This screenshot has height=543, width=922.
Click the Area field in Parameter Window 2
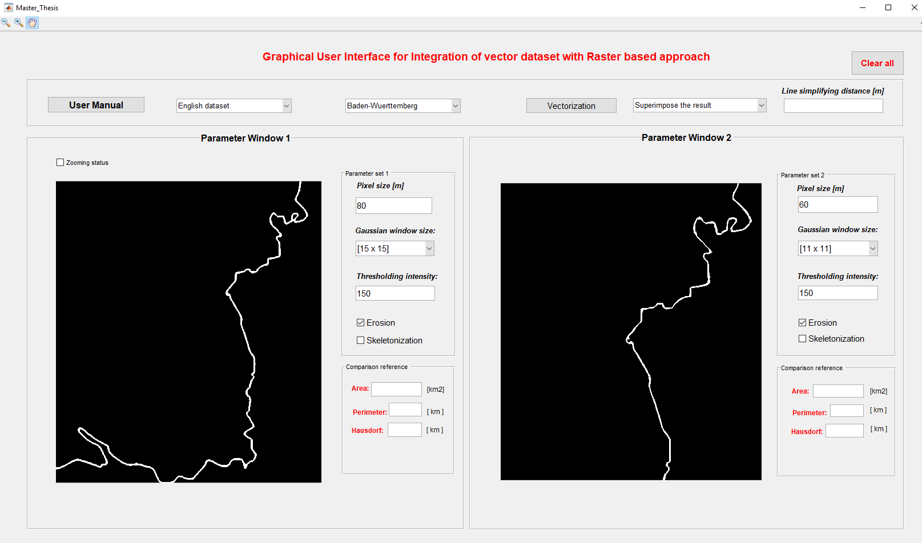coord(838,391)
